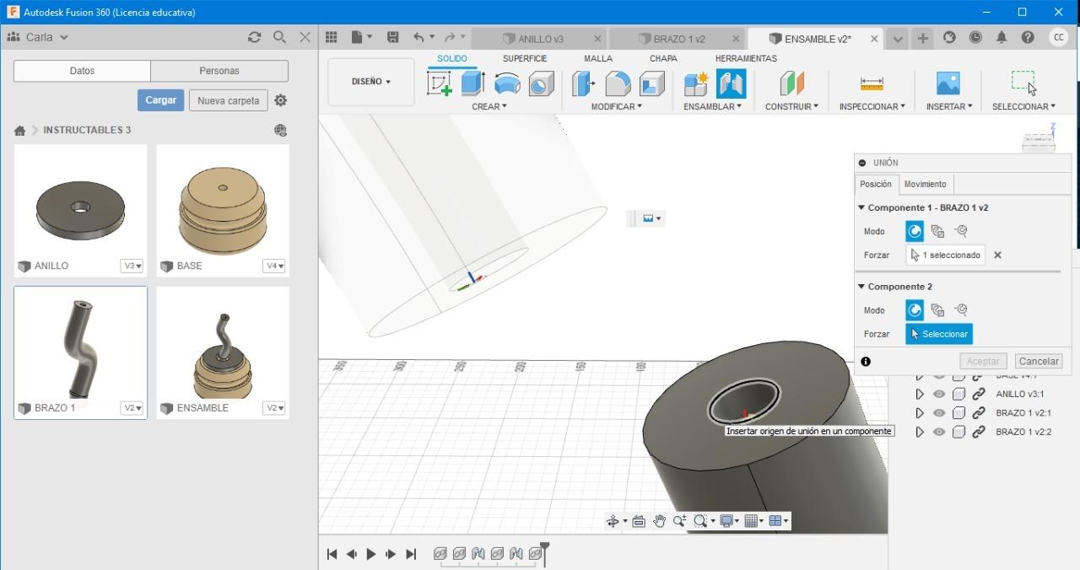
Task: Toggle visibility of ANILLO v3:1
Action: pos(939,394)
